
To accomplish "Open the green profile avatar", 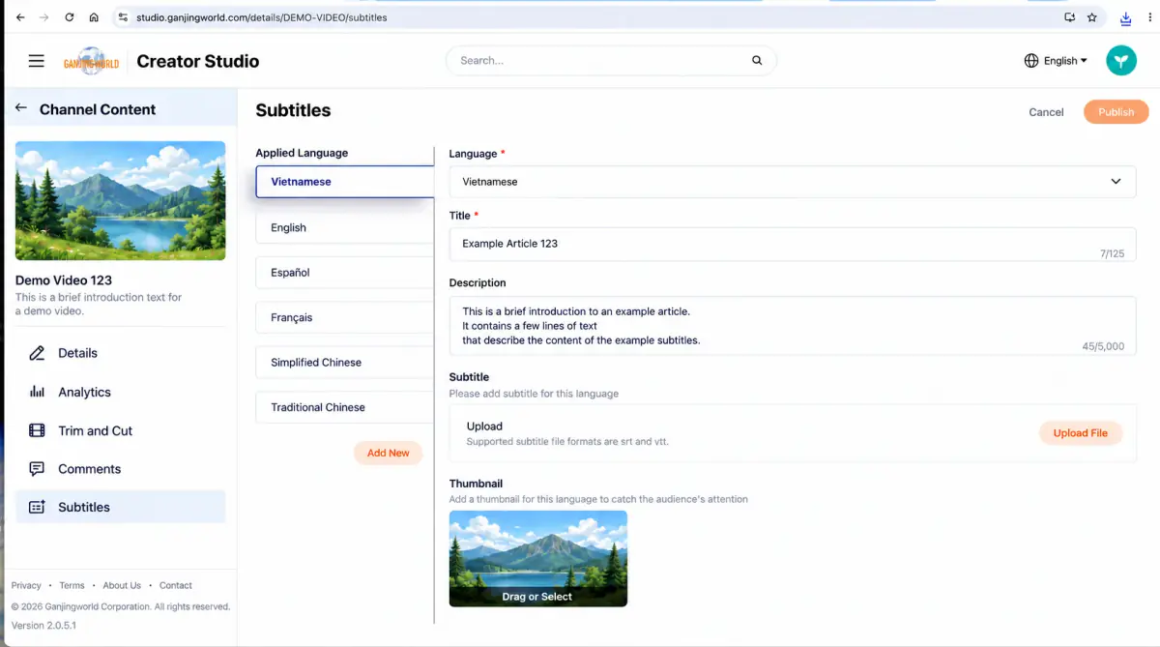I will tap(1121, 60).
